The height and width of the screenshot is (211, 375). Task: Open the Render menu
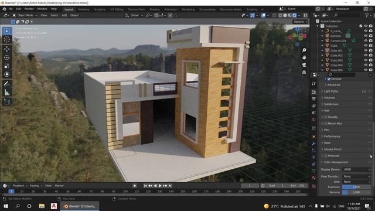tap(29, 9)
